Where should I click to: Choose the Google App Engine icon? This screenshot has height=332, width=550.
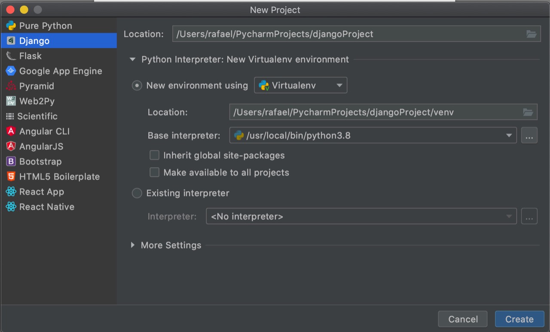(x=12, y=71)
